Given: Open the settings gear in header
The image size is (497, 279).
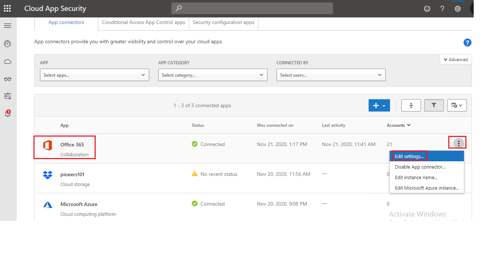Looking at the screenshot, I should [458, 9].
